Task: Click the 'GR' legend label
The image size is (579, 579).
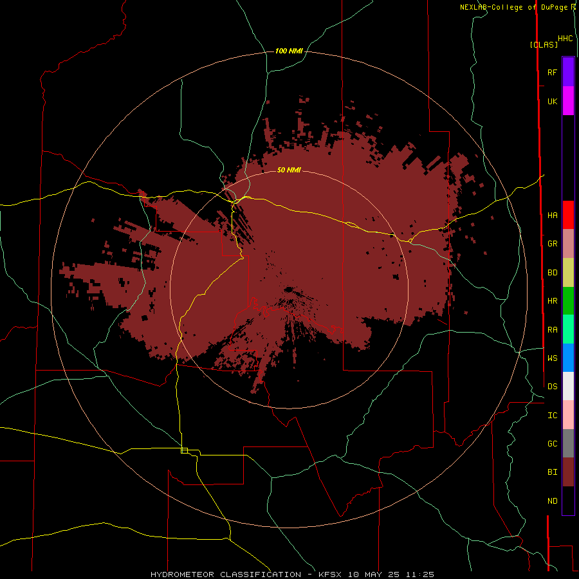Action: (x=552, y=244)
